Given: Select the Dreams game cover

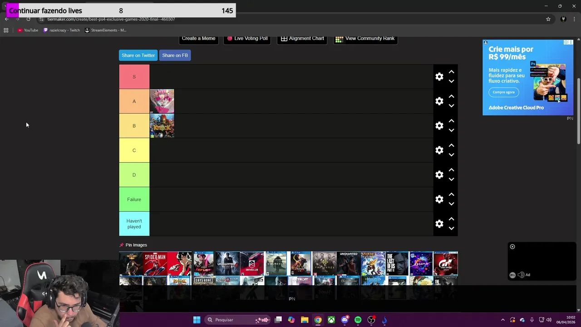Looking at the screenshot, I should tap(421, 263).
